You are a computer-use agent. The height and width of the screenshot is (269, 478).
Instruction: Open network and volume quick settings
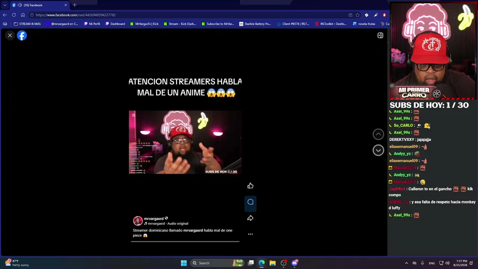click(x=444, y=263)
